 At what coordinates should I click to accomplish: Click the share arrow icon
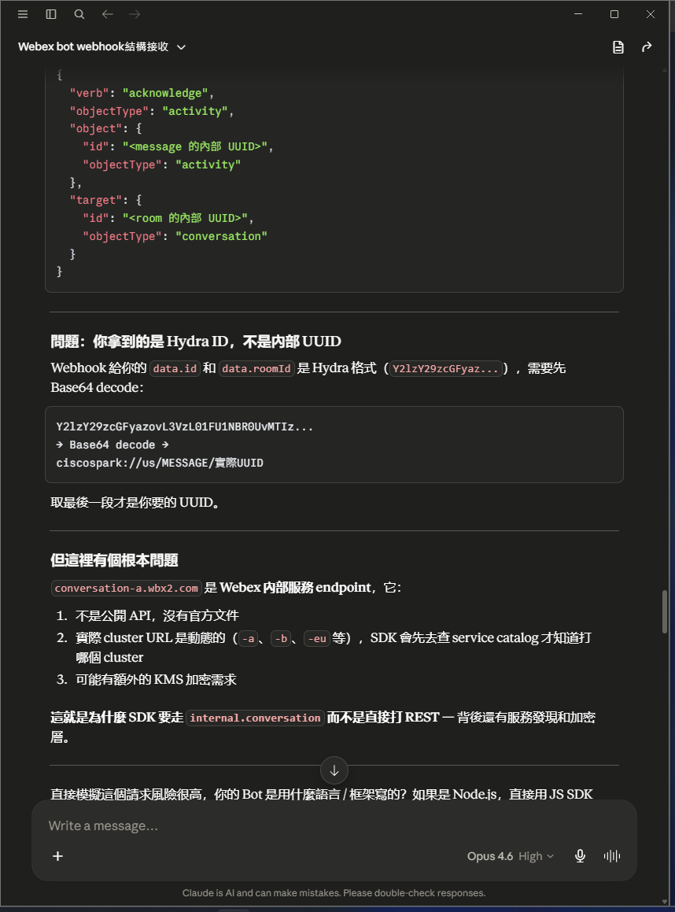click(x=647, y=47)
